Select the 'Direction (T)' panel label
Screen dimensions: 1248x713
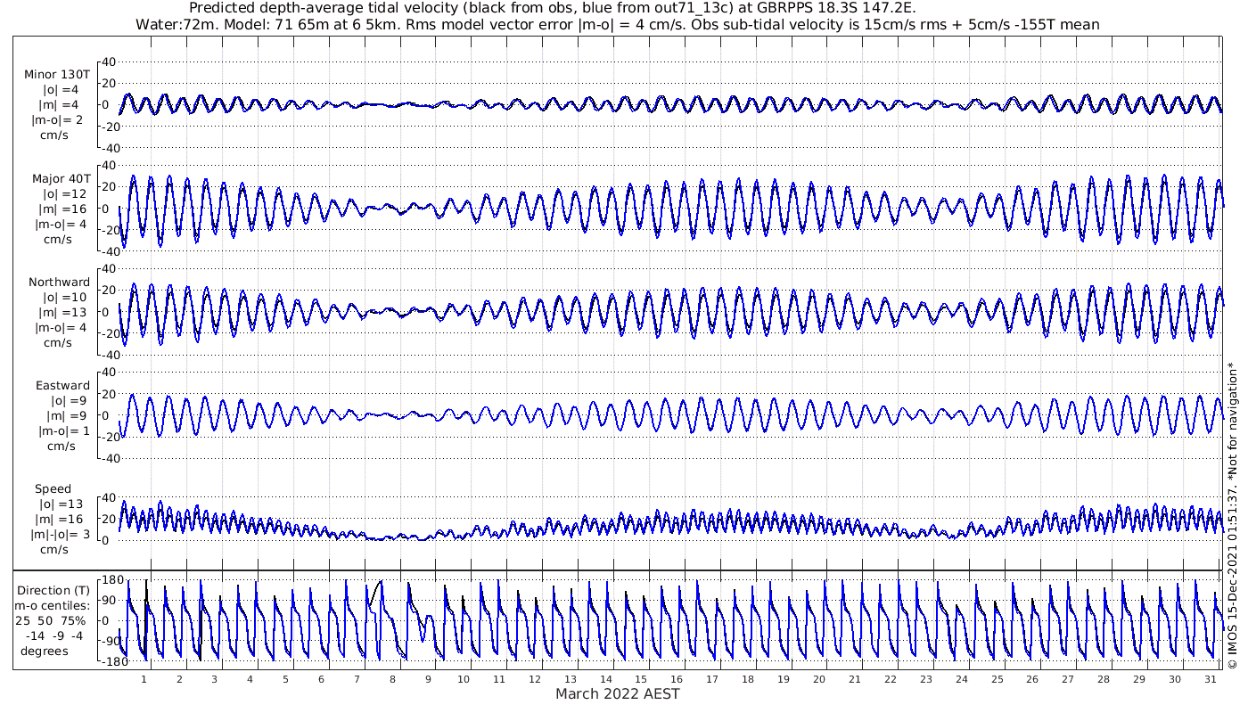click(x=53, y=590)
